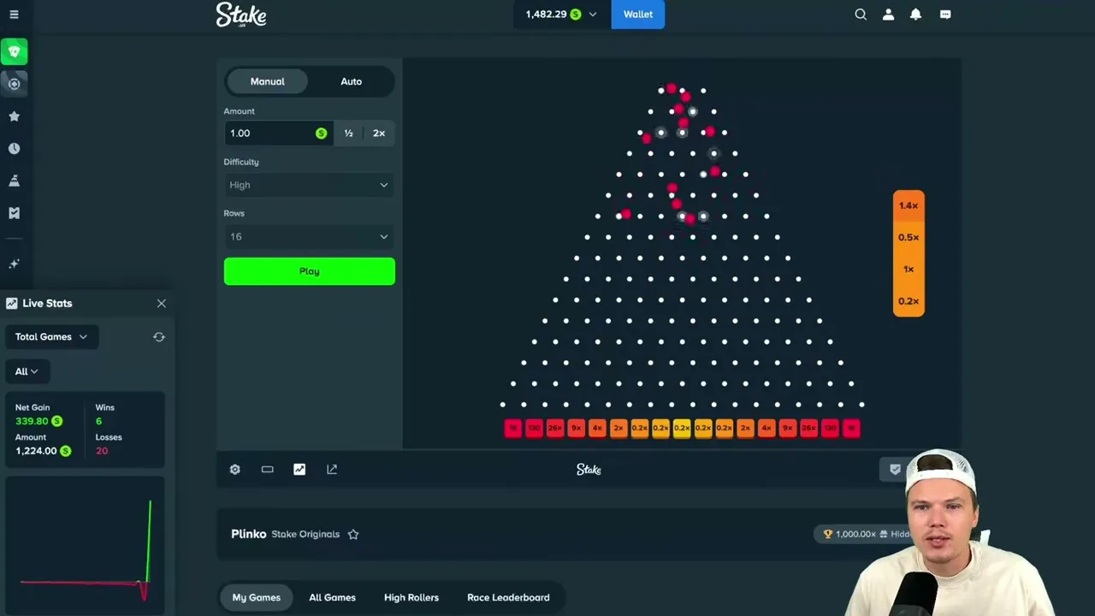
Task: Click the Live Stats panel title
Action: (x=47, y=304)
